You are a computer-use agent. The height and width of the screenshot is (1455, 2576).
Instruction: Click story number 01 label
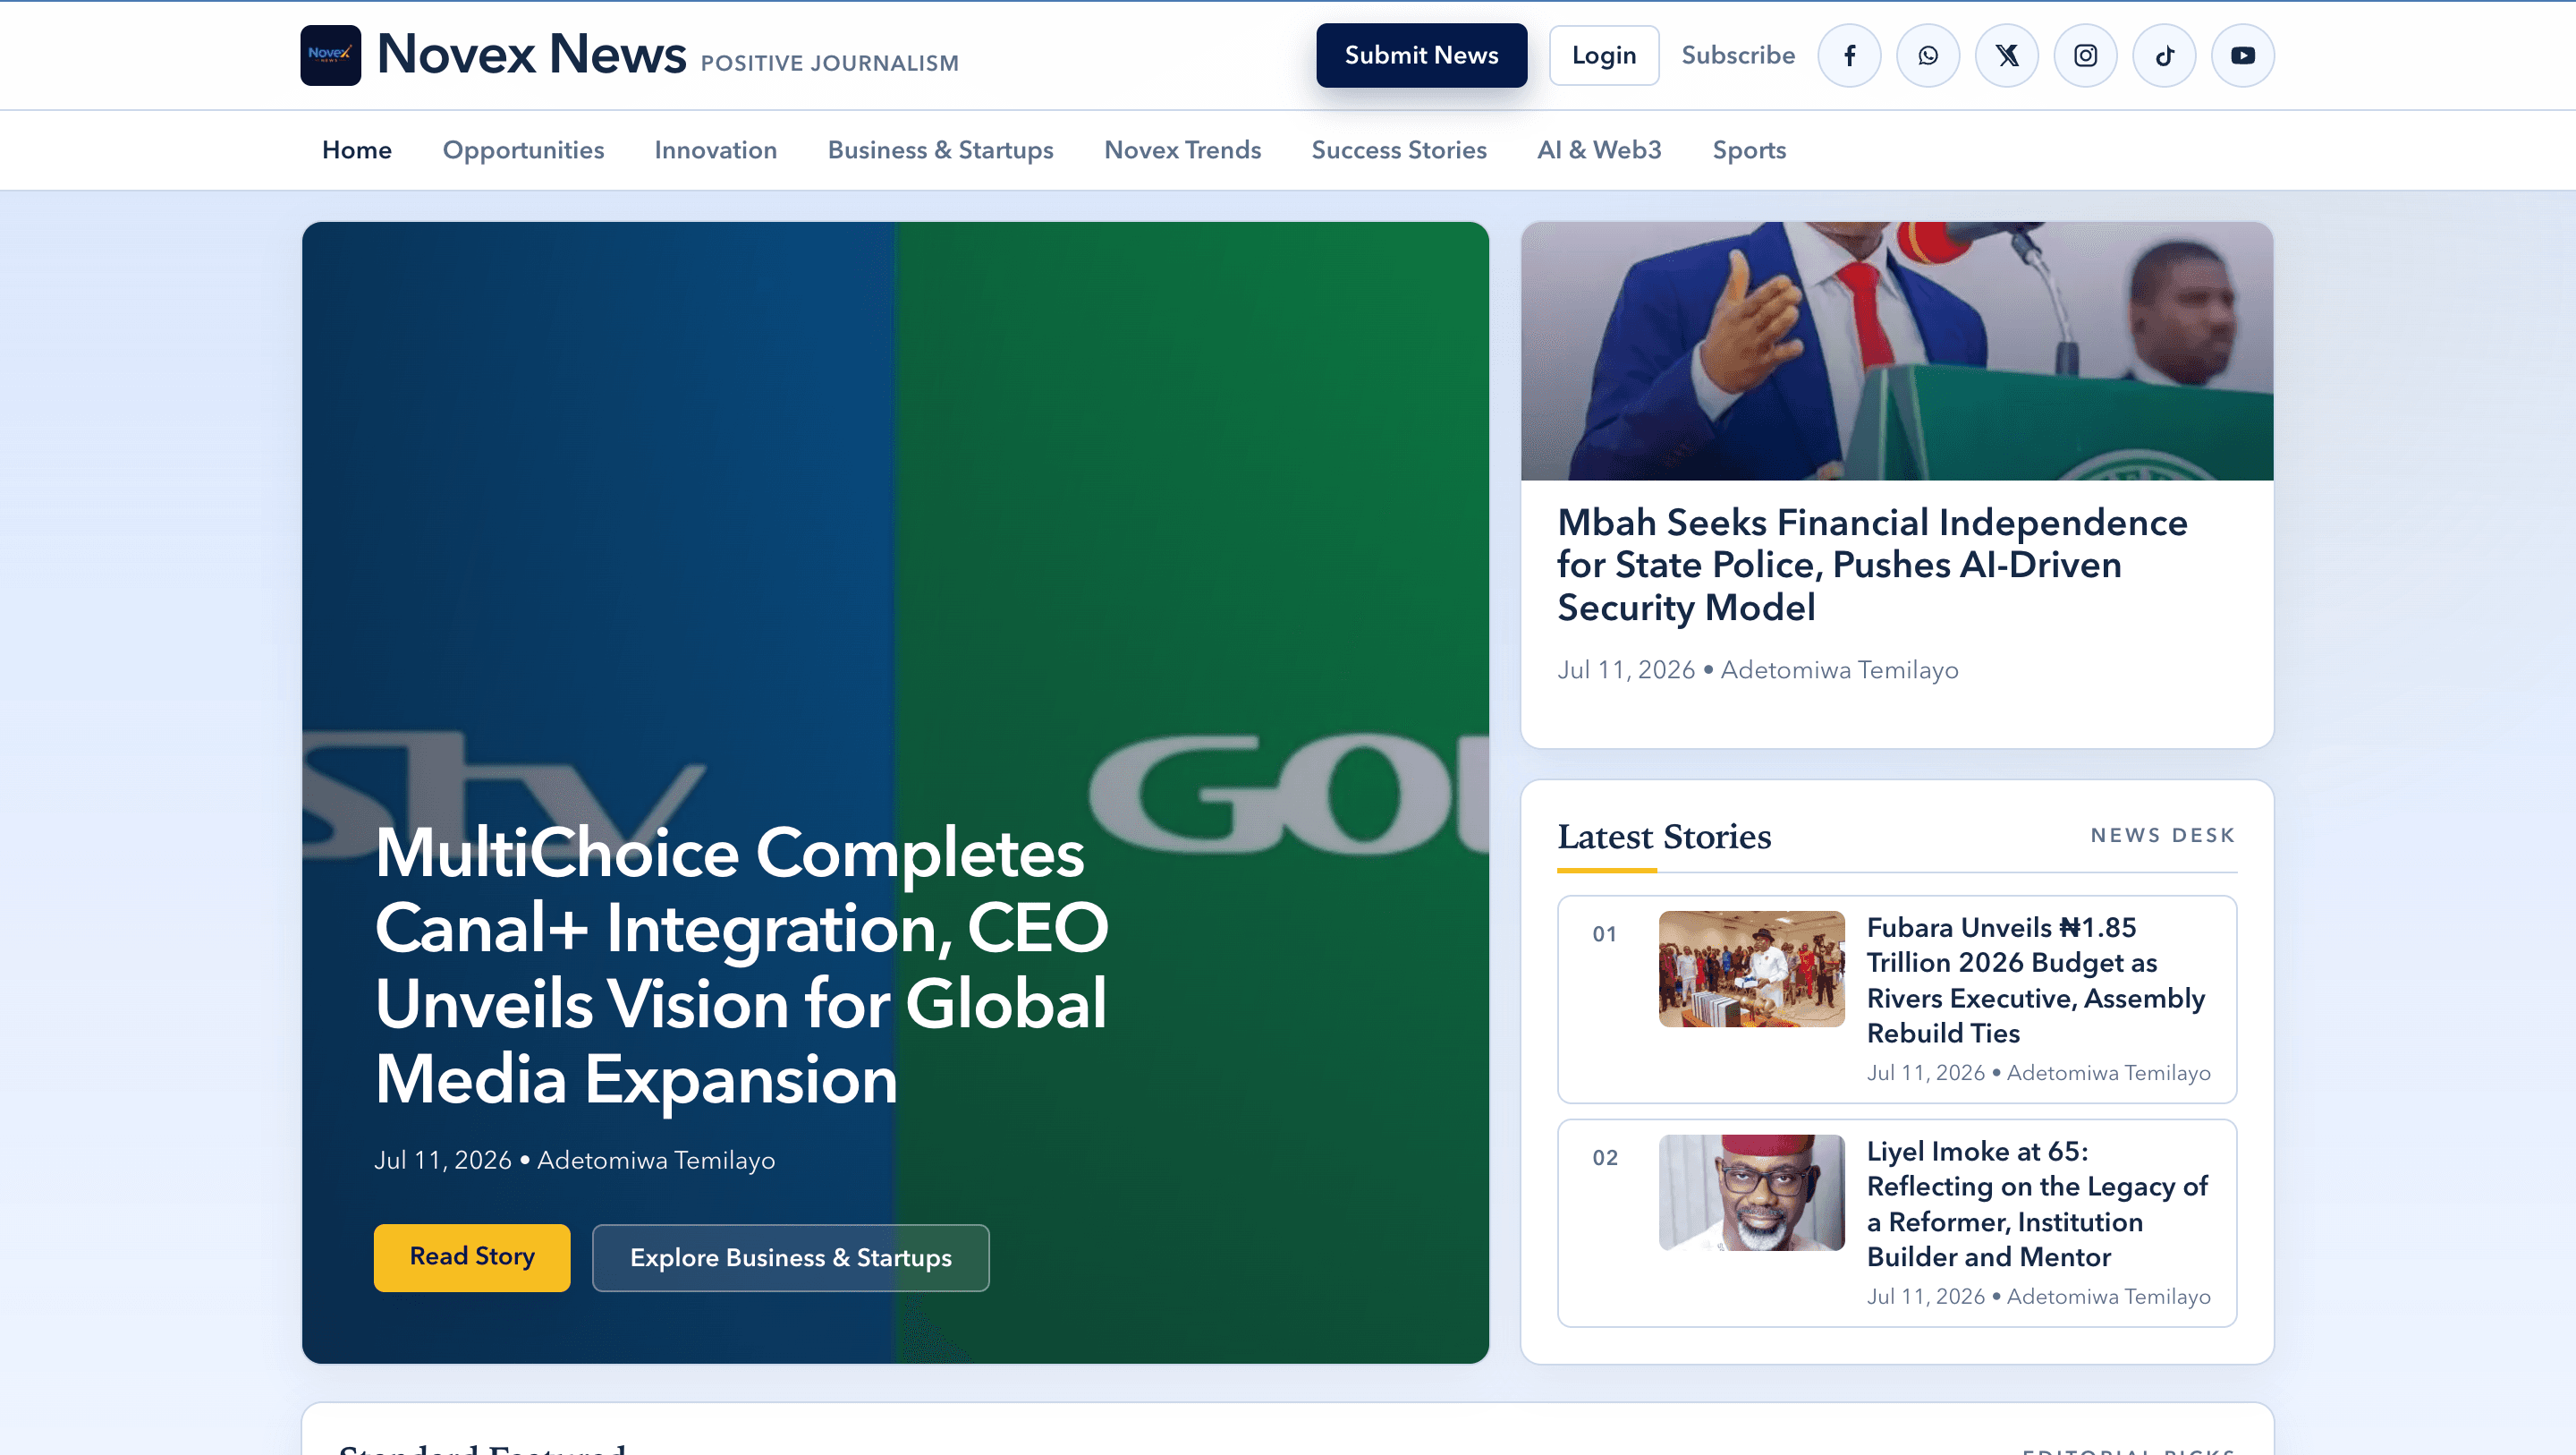[1604, 933]
